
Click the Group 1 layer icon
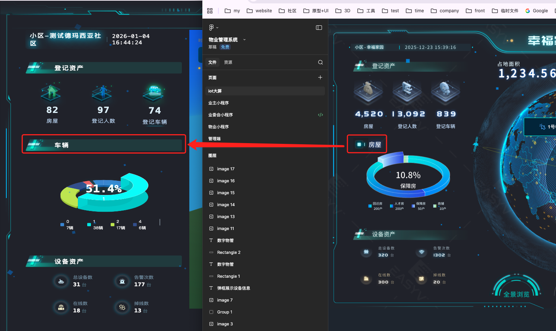211,312
